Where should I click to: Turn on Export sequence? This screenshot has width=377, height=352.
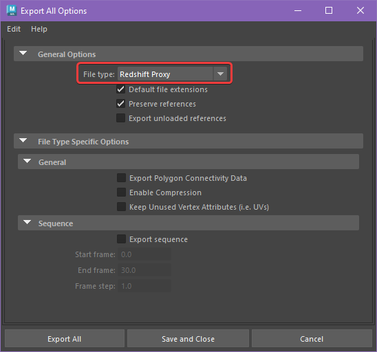tap(121, 239)
